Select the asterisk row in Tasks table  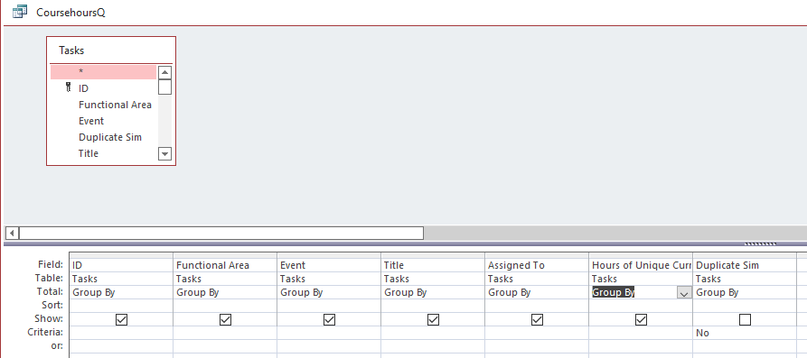pos(103,72)
